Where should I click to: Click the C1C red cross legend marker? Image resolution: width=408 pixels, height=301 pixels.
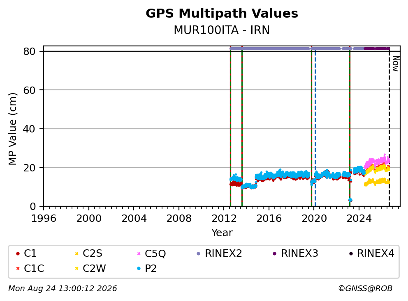click(18, 269)
